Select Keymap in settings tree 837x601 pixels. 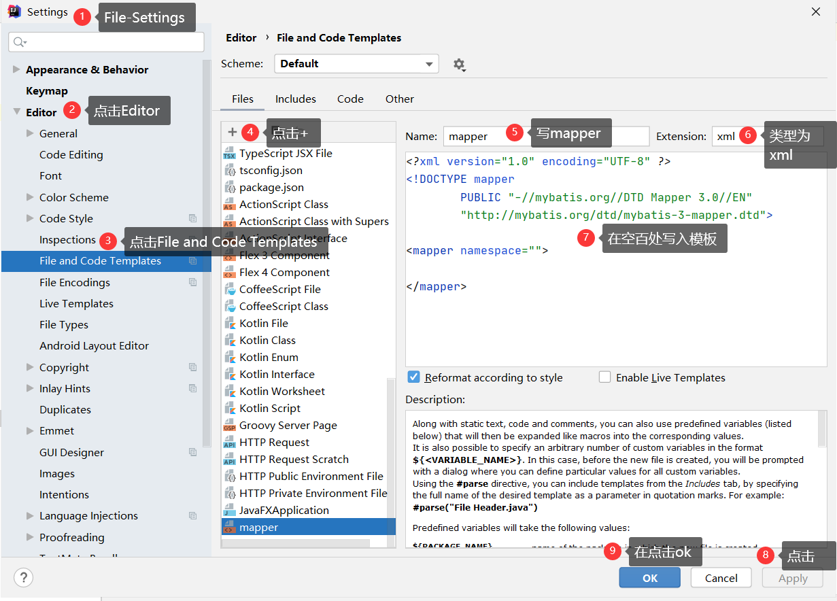point(47,91)
